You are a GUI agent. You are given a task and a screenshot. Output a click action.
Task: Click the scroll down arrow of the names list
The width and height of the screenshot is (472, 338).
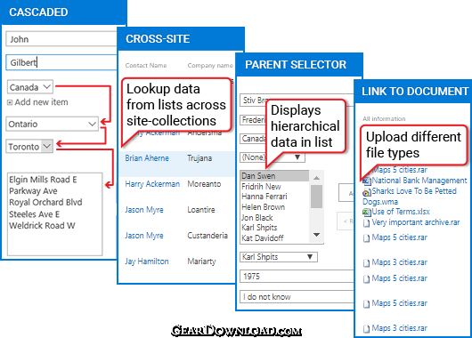click(x=316, y=235)
